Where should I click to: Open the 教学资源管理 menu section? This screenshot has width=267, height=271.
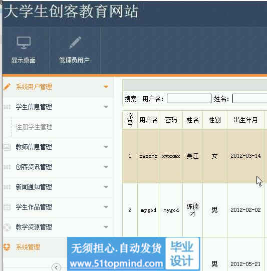[x=58, y=227]
